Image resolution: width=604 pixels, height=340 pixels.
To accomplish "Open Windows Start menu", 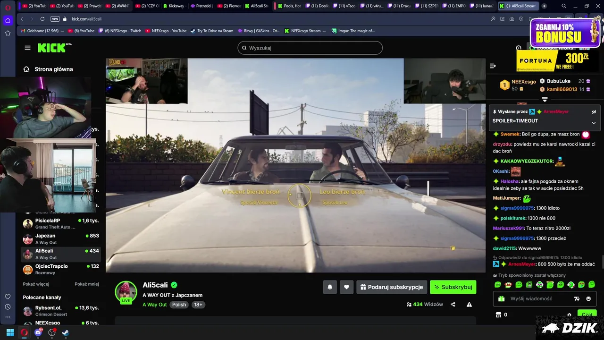I will point(10,332).
